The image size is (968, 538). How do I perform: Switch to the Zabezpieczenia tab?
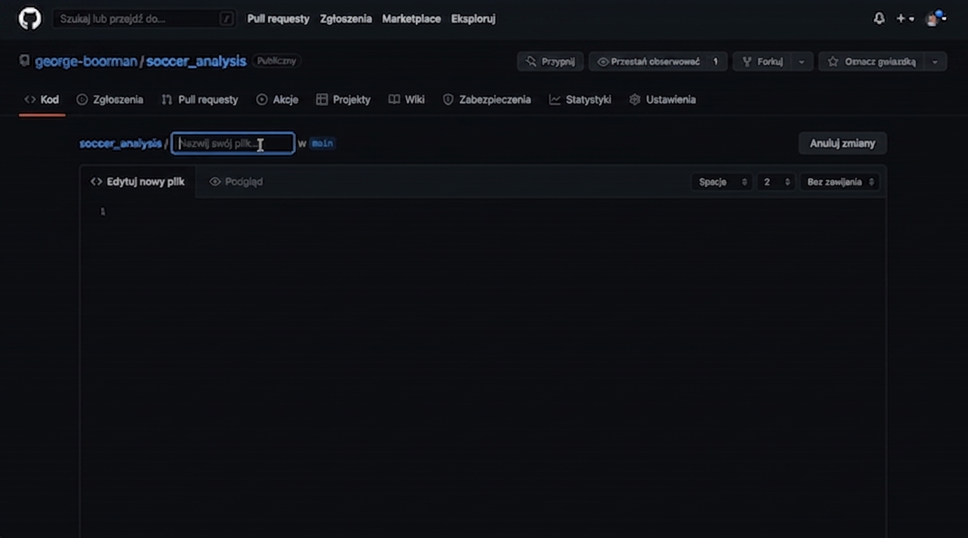(x=487, y=99)
